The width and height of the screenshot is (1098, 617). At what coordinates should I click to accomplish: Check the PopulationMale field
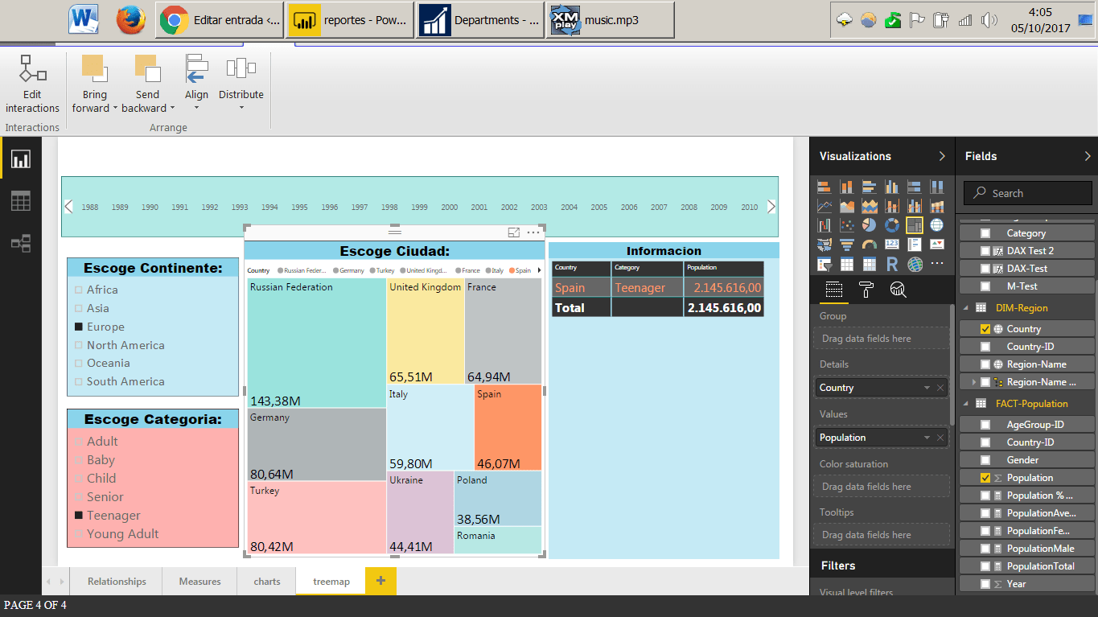pyautogui.click(x=985, y=549)
